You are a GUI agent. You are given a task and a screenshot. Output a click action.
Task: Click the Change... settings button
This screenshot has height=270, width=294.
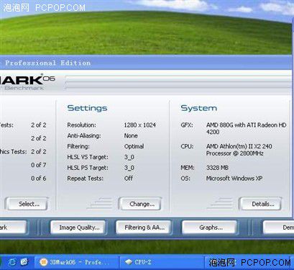point(140,204)
